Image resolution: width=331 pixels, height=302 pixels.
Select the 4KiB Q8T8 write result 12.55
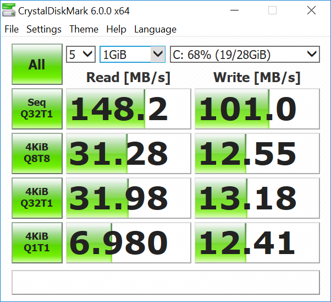(x=257, y=153)
